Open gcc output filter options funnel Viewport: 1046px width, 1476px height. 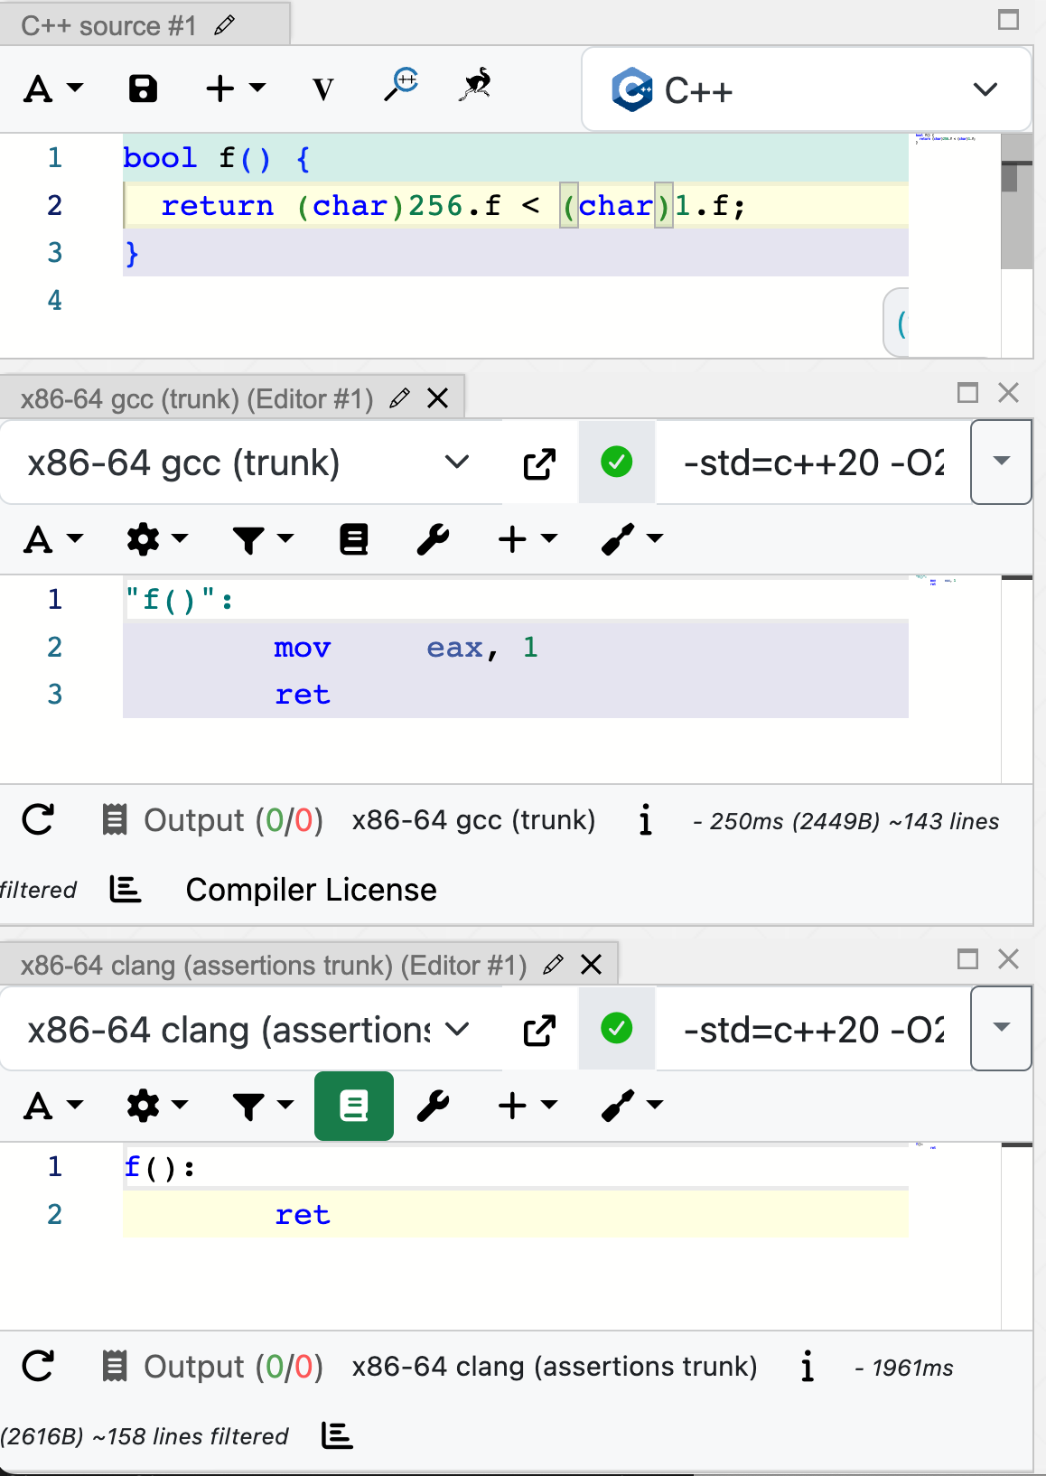tap(261, 539)
